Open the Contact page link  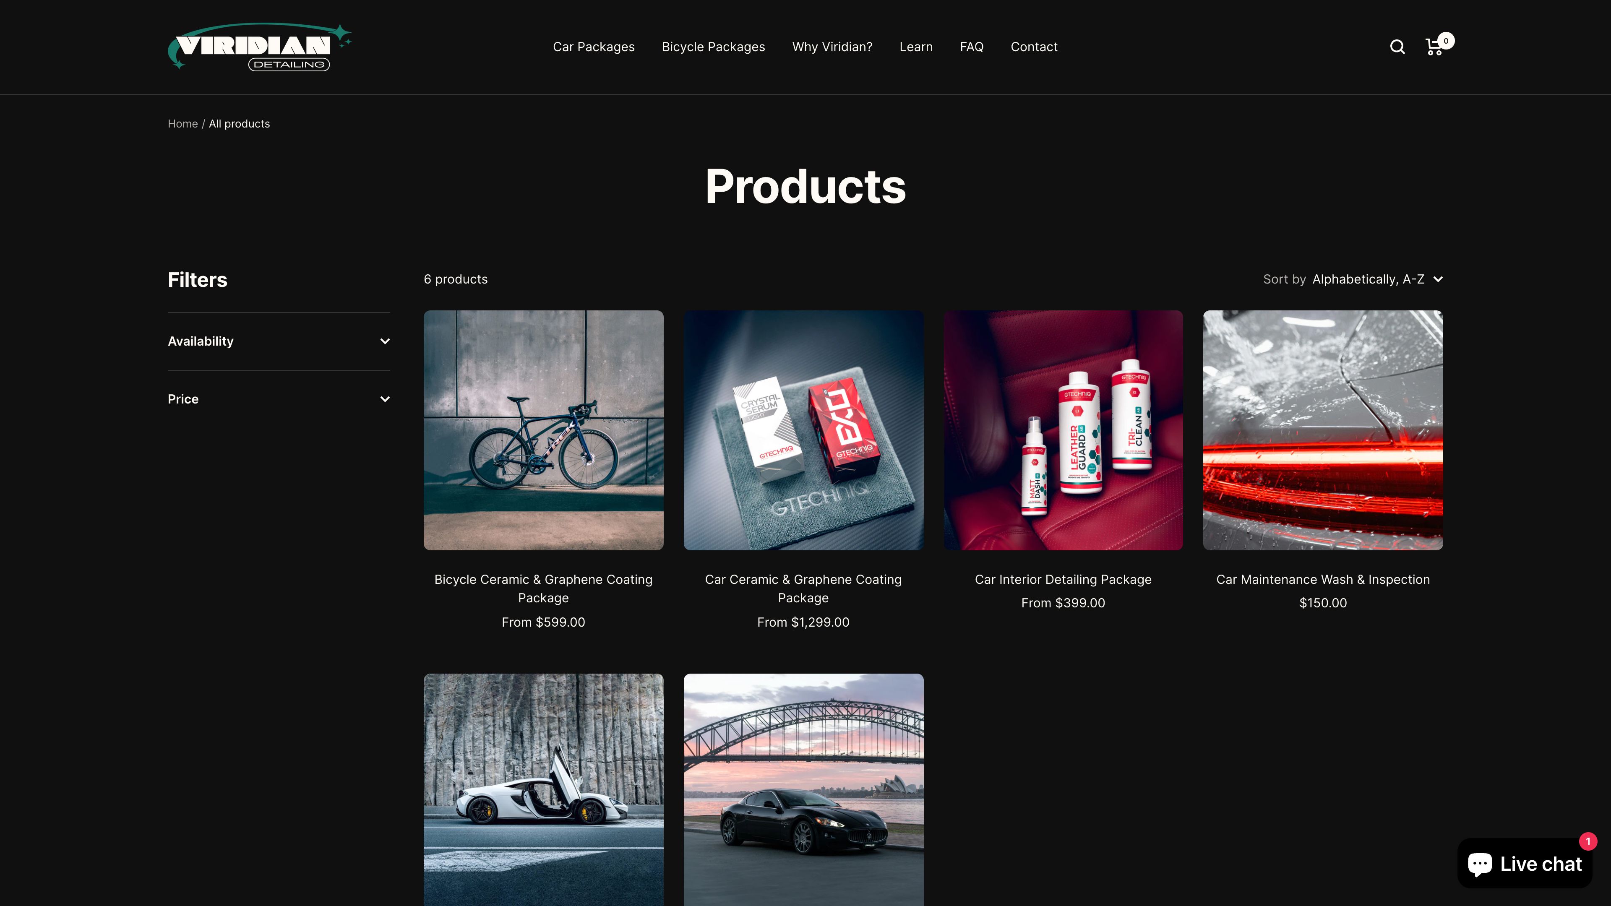(x=1034, y=47)
